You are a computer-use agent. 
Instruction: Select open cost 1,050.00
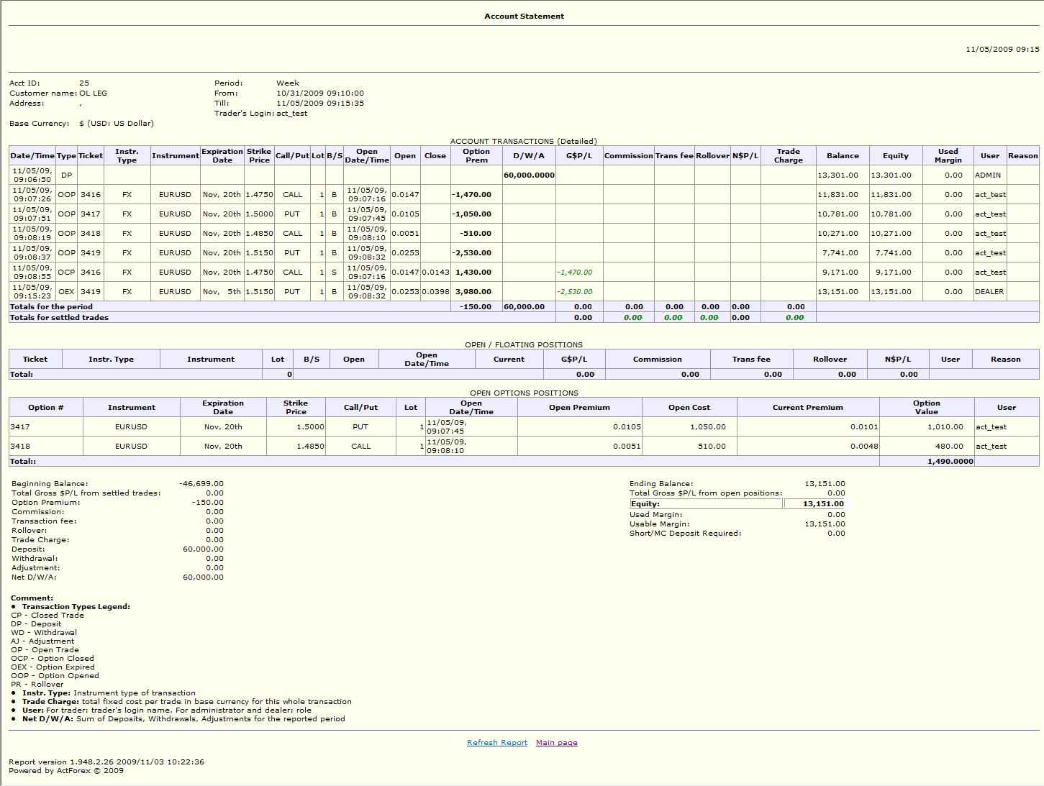click(x=708, y=427)
